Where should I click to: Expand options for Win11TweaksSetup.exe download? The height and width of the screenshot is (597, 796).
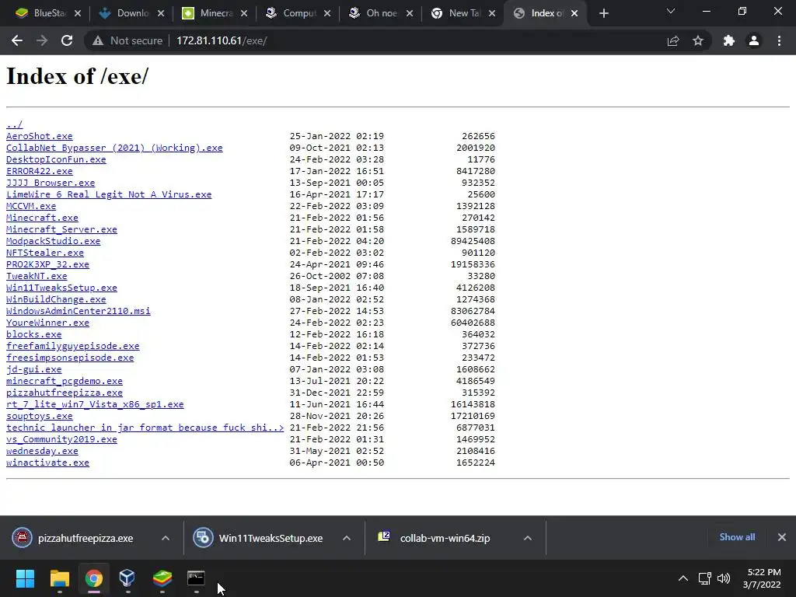[347, 538]
